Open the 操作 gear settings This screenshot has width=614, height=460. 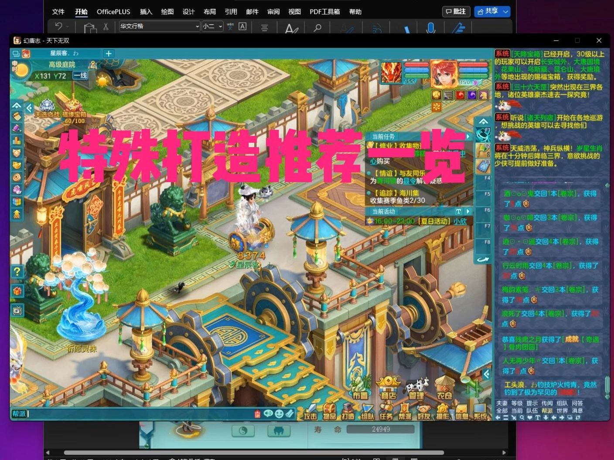tap(443, 413)
